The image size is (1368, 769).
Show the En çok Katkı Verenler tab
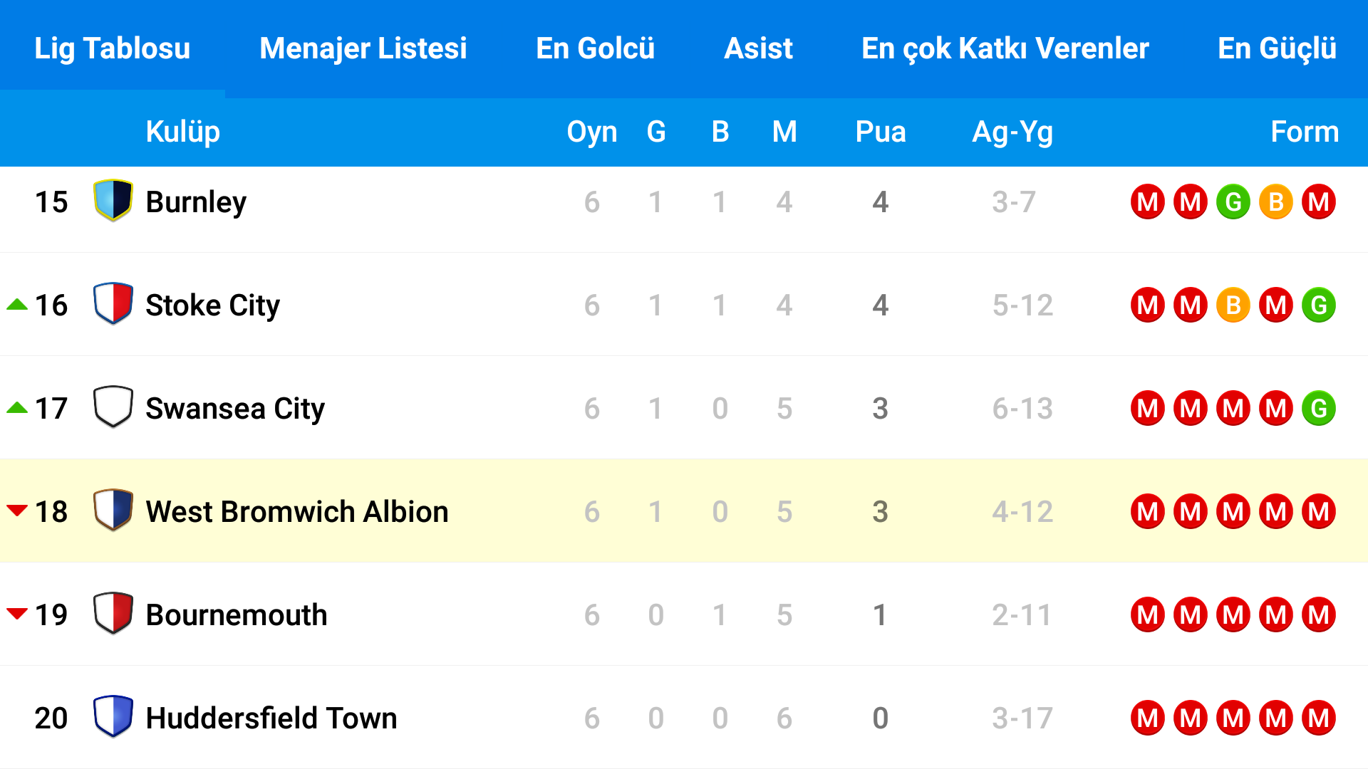pyautogui.click(x=1005, y=48)
